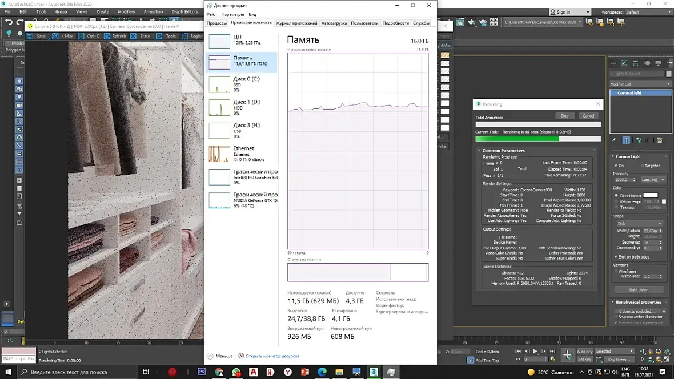Click the Erase button in Corona frame buffer
The height and width of the screenshot is (379, 674).
click(x=141, y=36)
